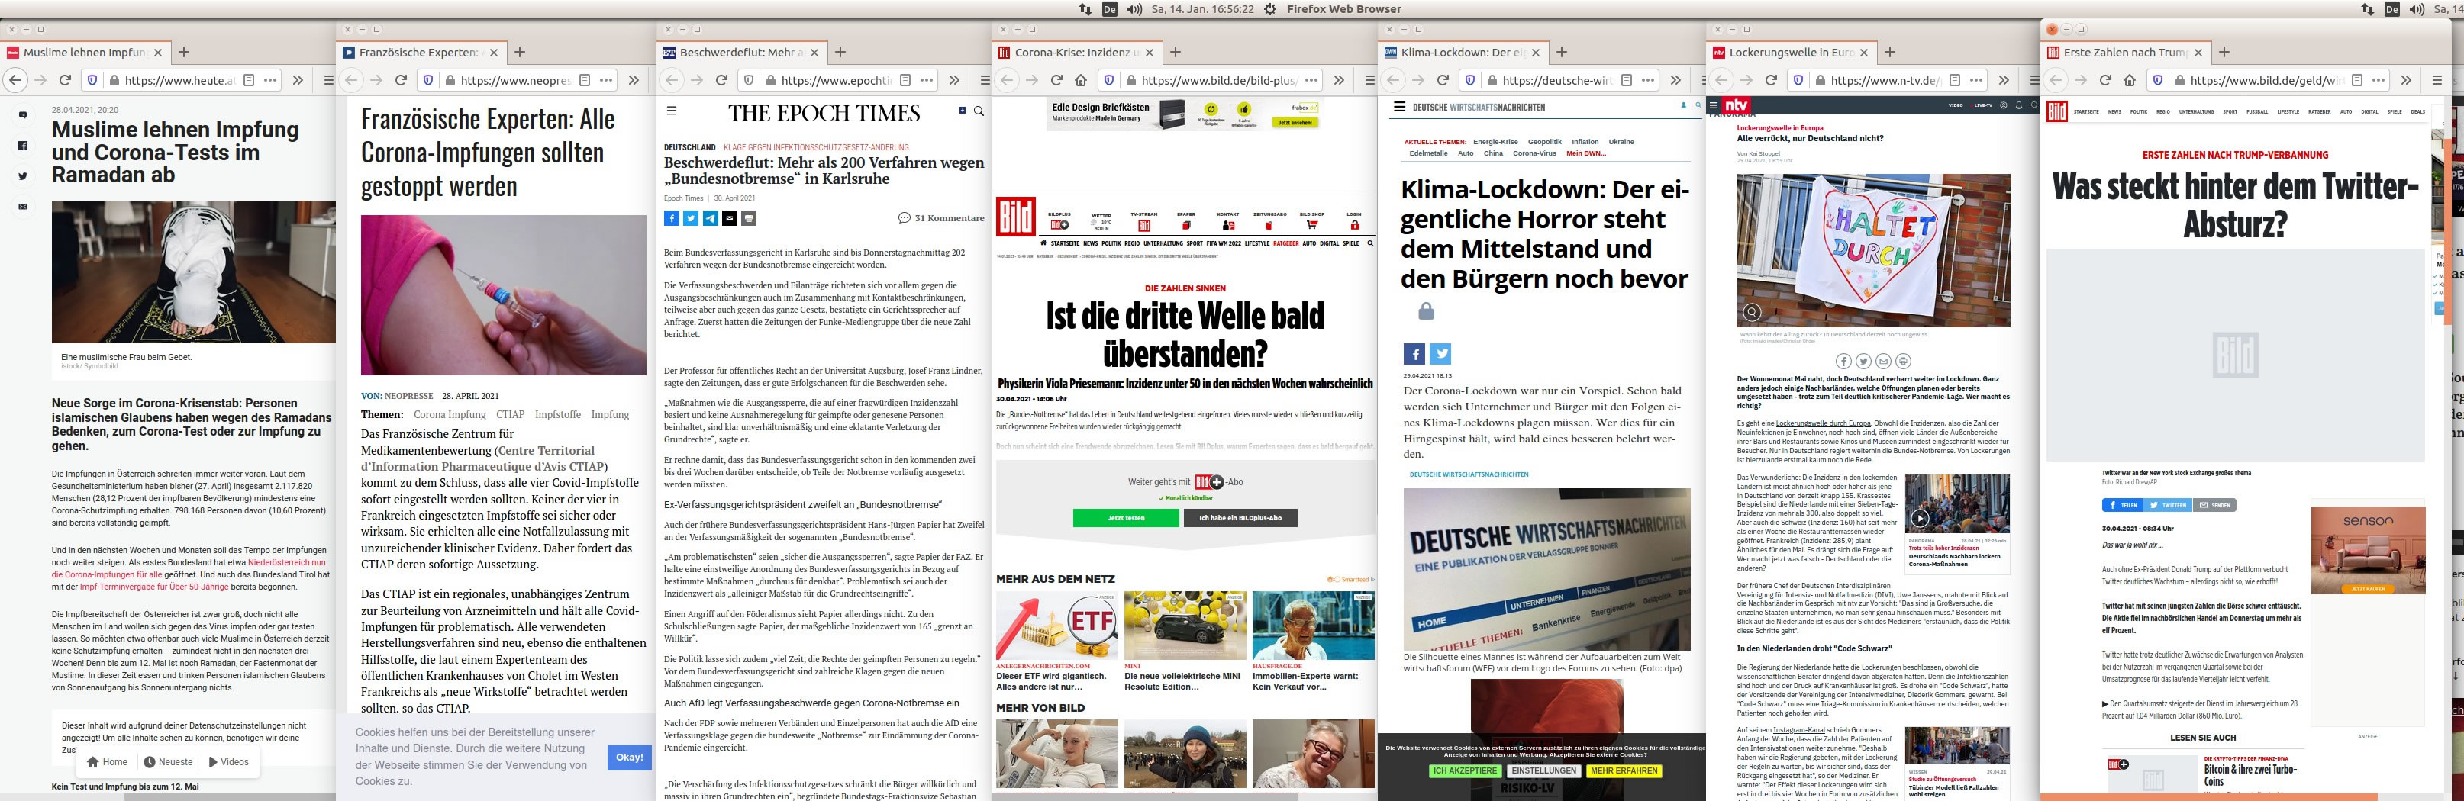This screenshot has height=801, width=2464.
Task: Open 'Neueste' in heute.at bottom navigation
Action: [x=169, y=762]
